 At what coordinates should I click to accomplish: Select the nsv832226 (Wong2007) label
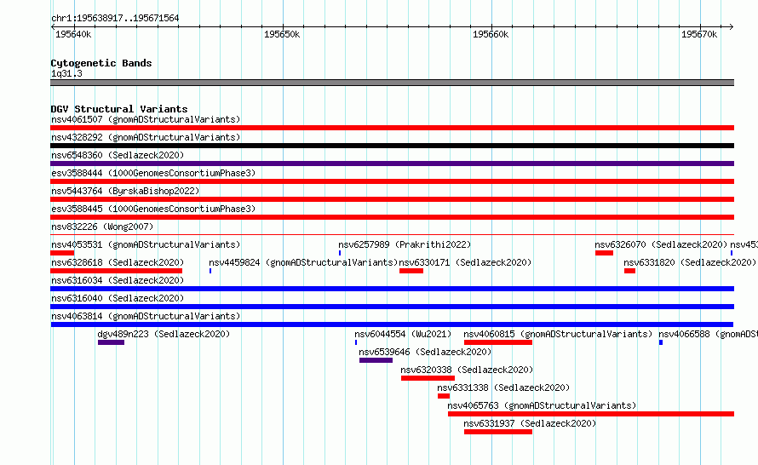[x=102, y=227]
